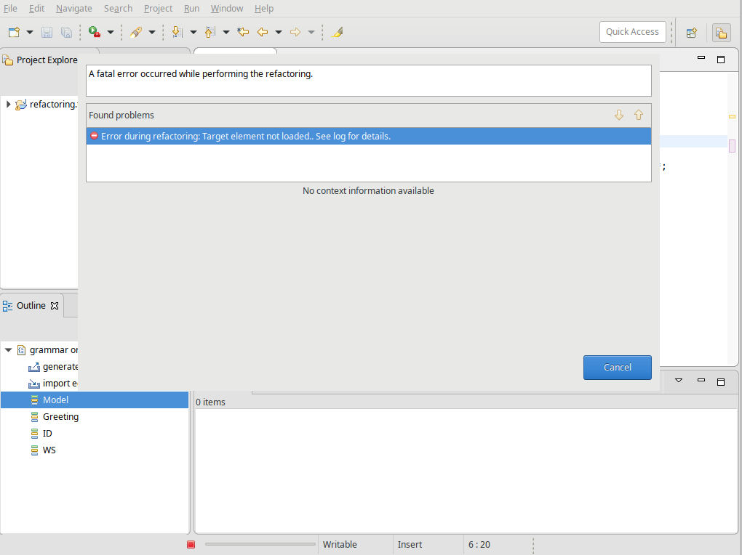742x555 pixels.
Task: Open the Window menu
Action: 227,9
